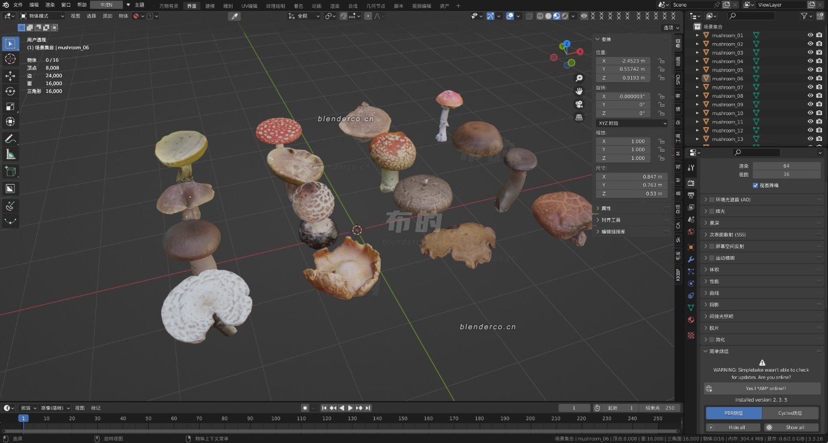The width and height of the screenshot is (828, 443).
Task: Select the Cycles烘焙 button
Action: [790, 412]
